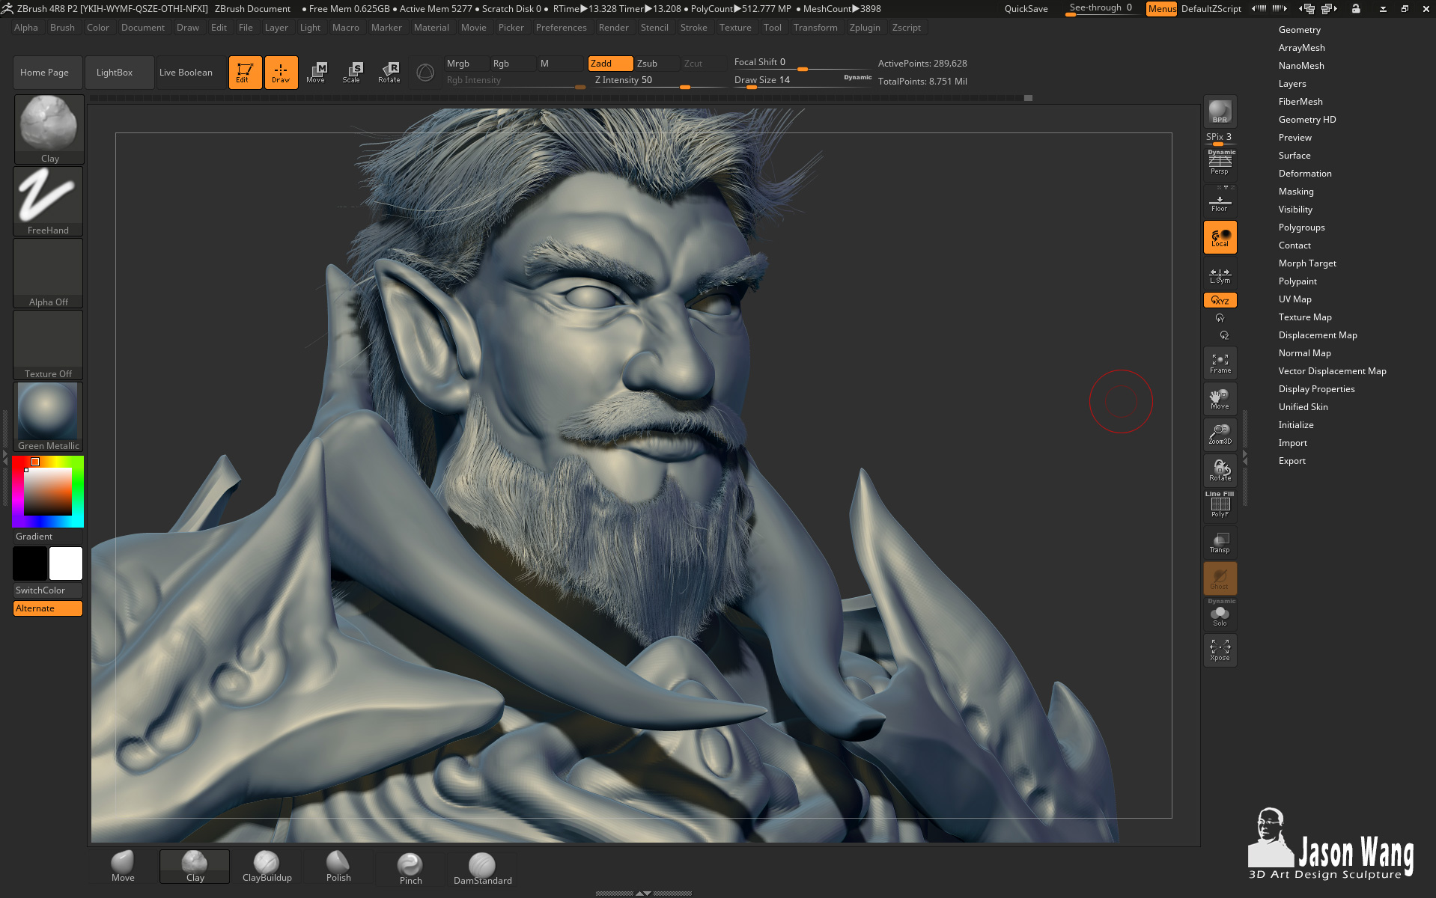
Task: Expand the Geometry subpalette
Action: pyautogui.click(x=1299, y=30)
